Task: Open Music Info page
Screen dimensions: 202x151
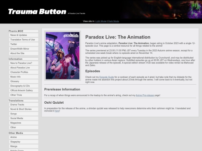Action: tap(24, 77)
